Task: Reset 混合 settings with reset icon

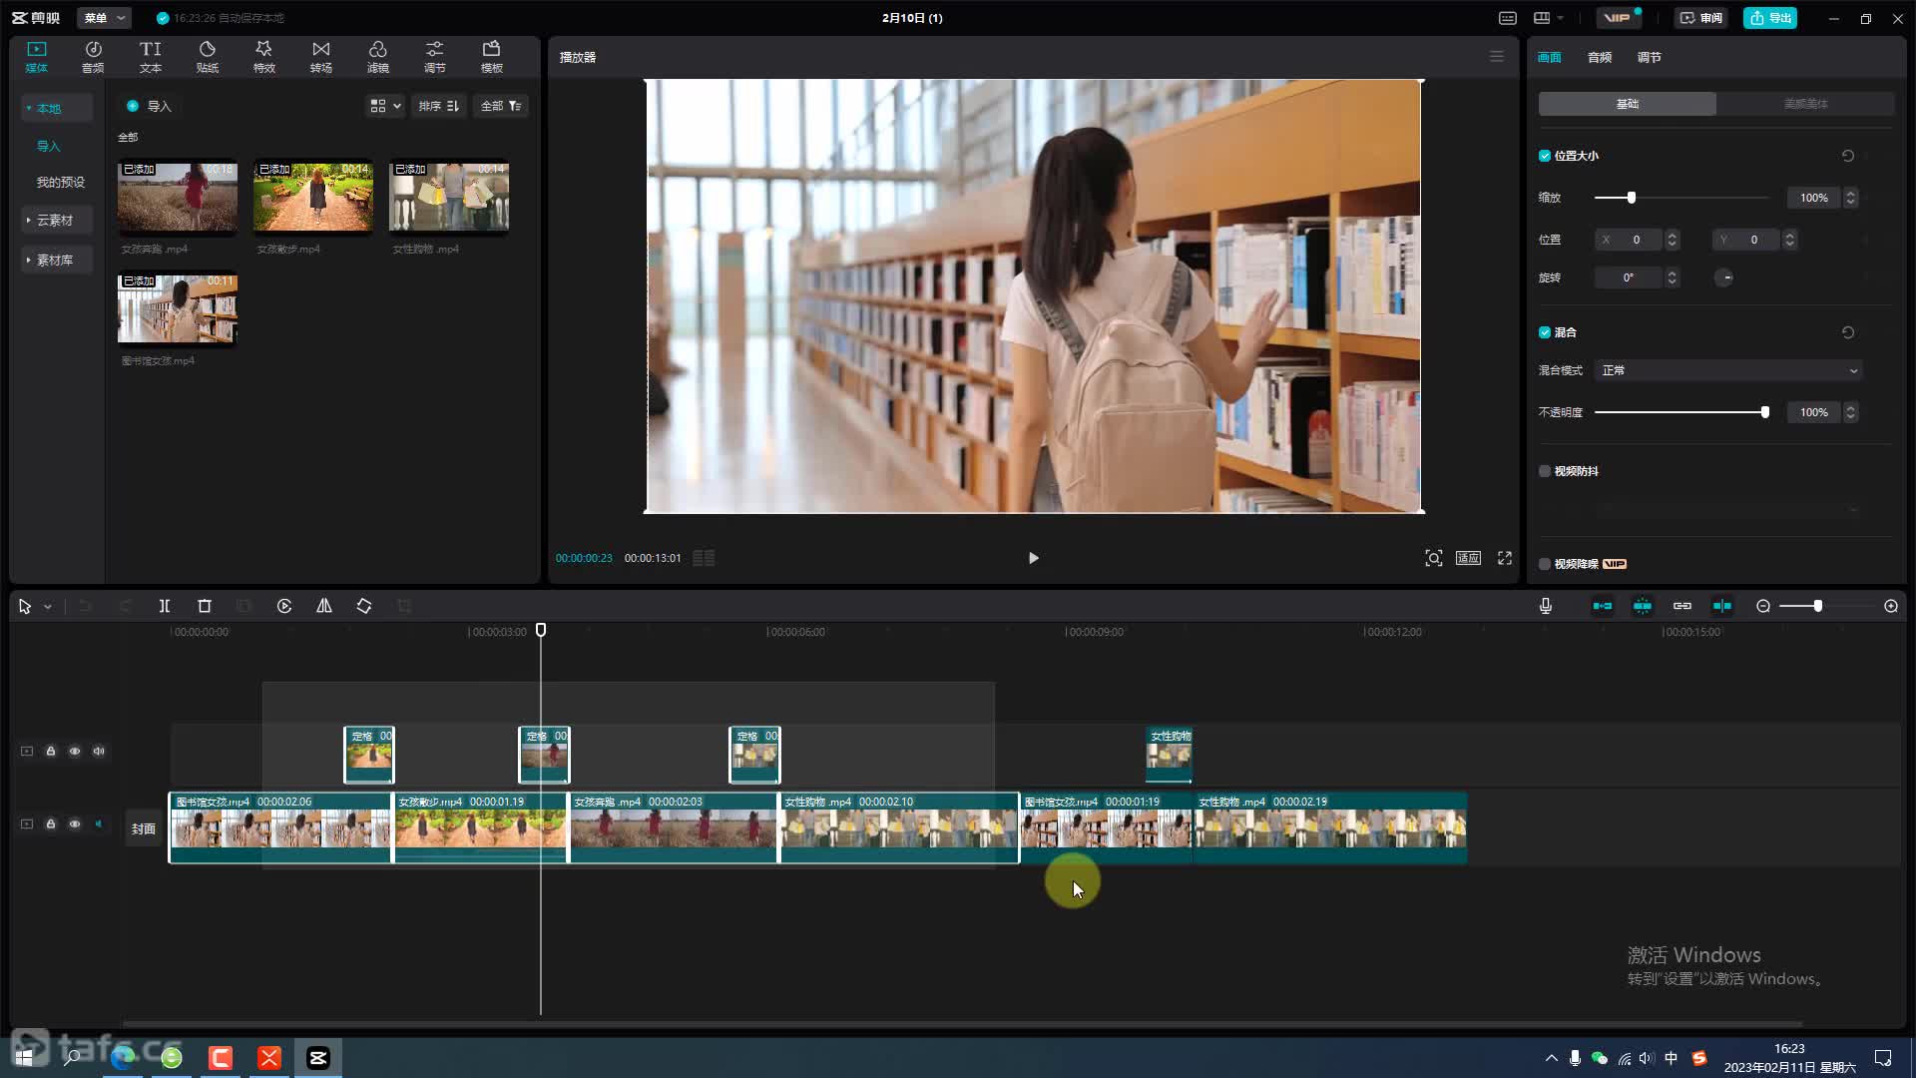Action: [1848, 332]
